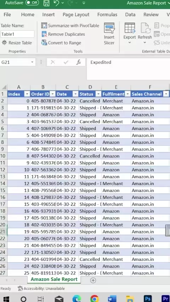Add a new sheet with plus button

93,280
